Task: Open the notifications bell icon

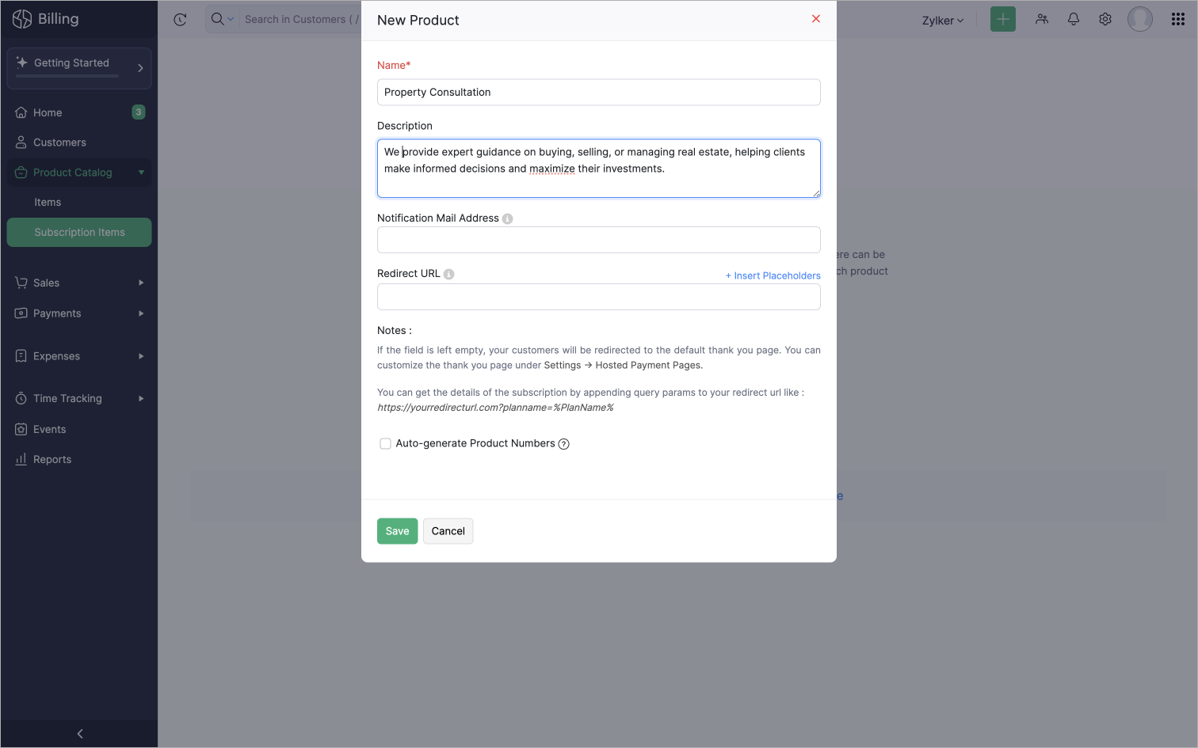Action: click(1074, 19)
